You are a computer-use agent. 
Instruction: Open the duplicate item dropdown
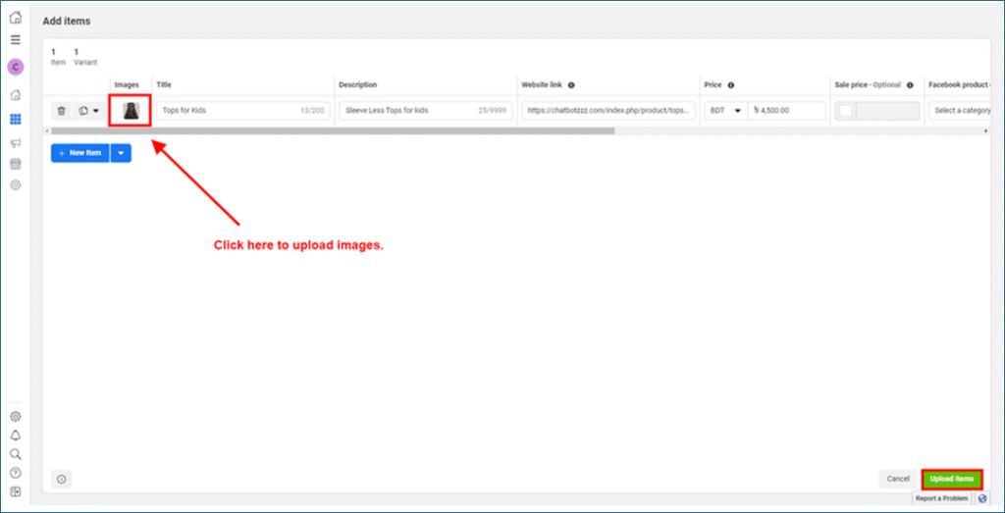point(89,111)
